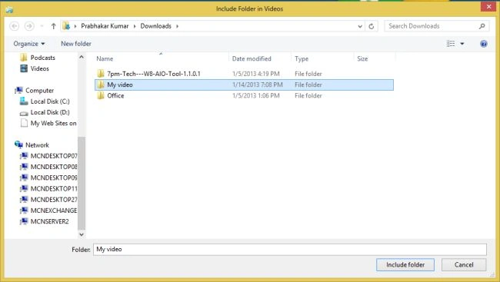
Task: Sort by the Type column header
Action: (x=302, y=58)
